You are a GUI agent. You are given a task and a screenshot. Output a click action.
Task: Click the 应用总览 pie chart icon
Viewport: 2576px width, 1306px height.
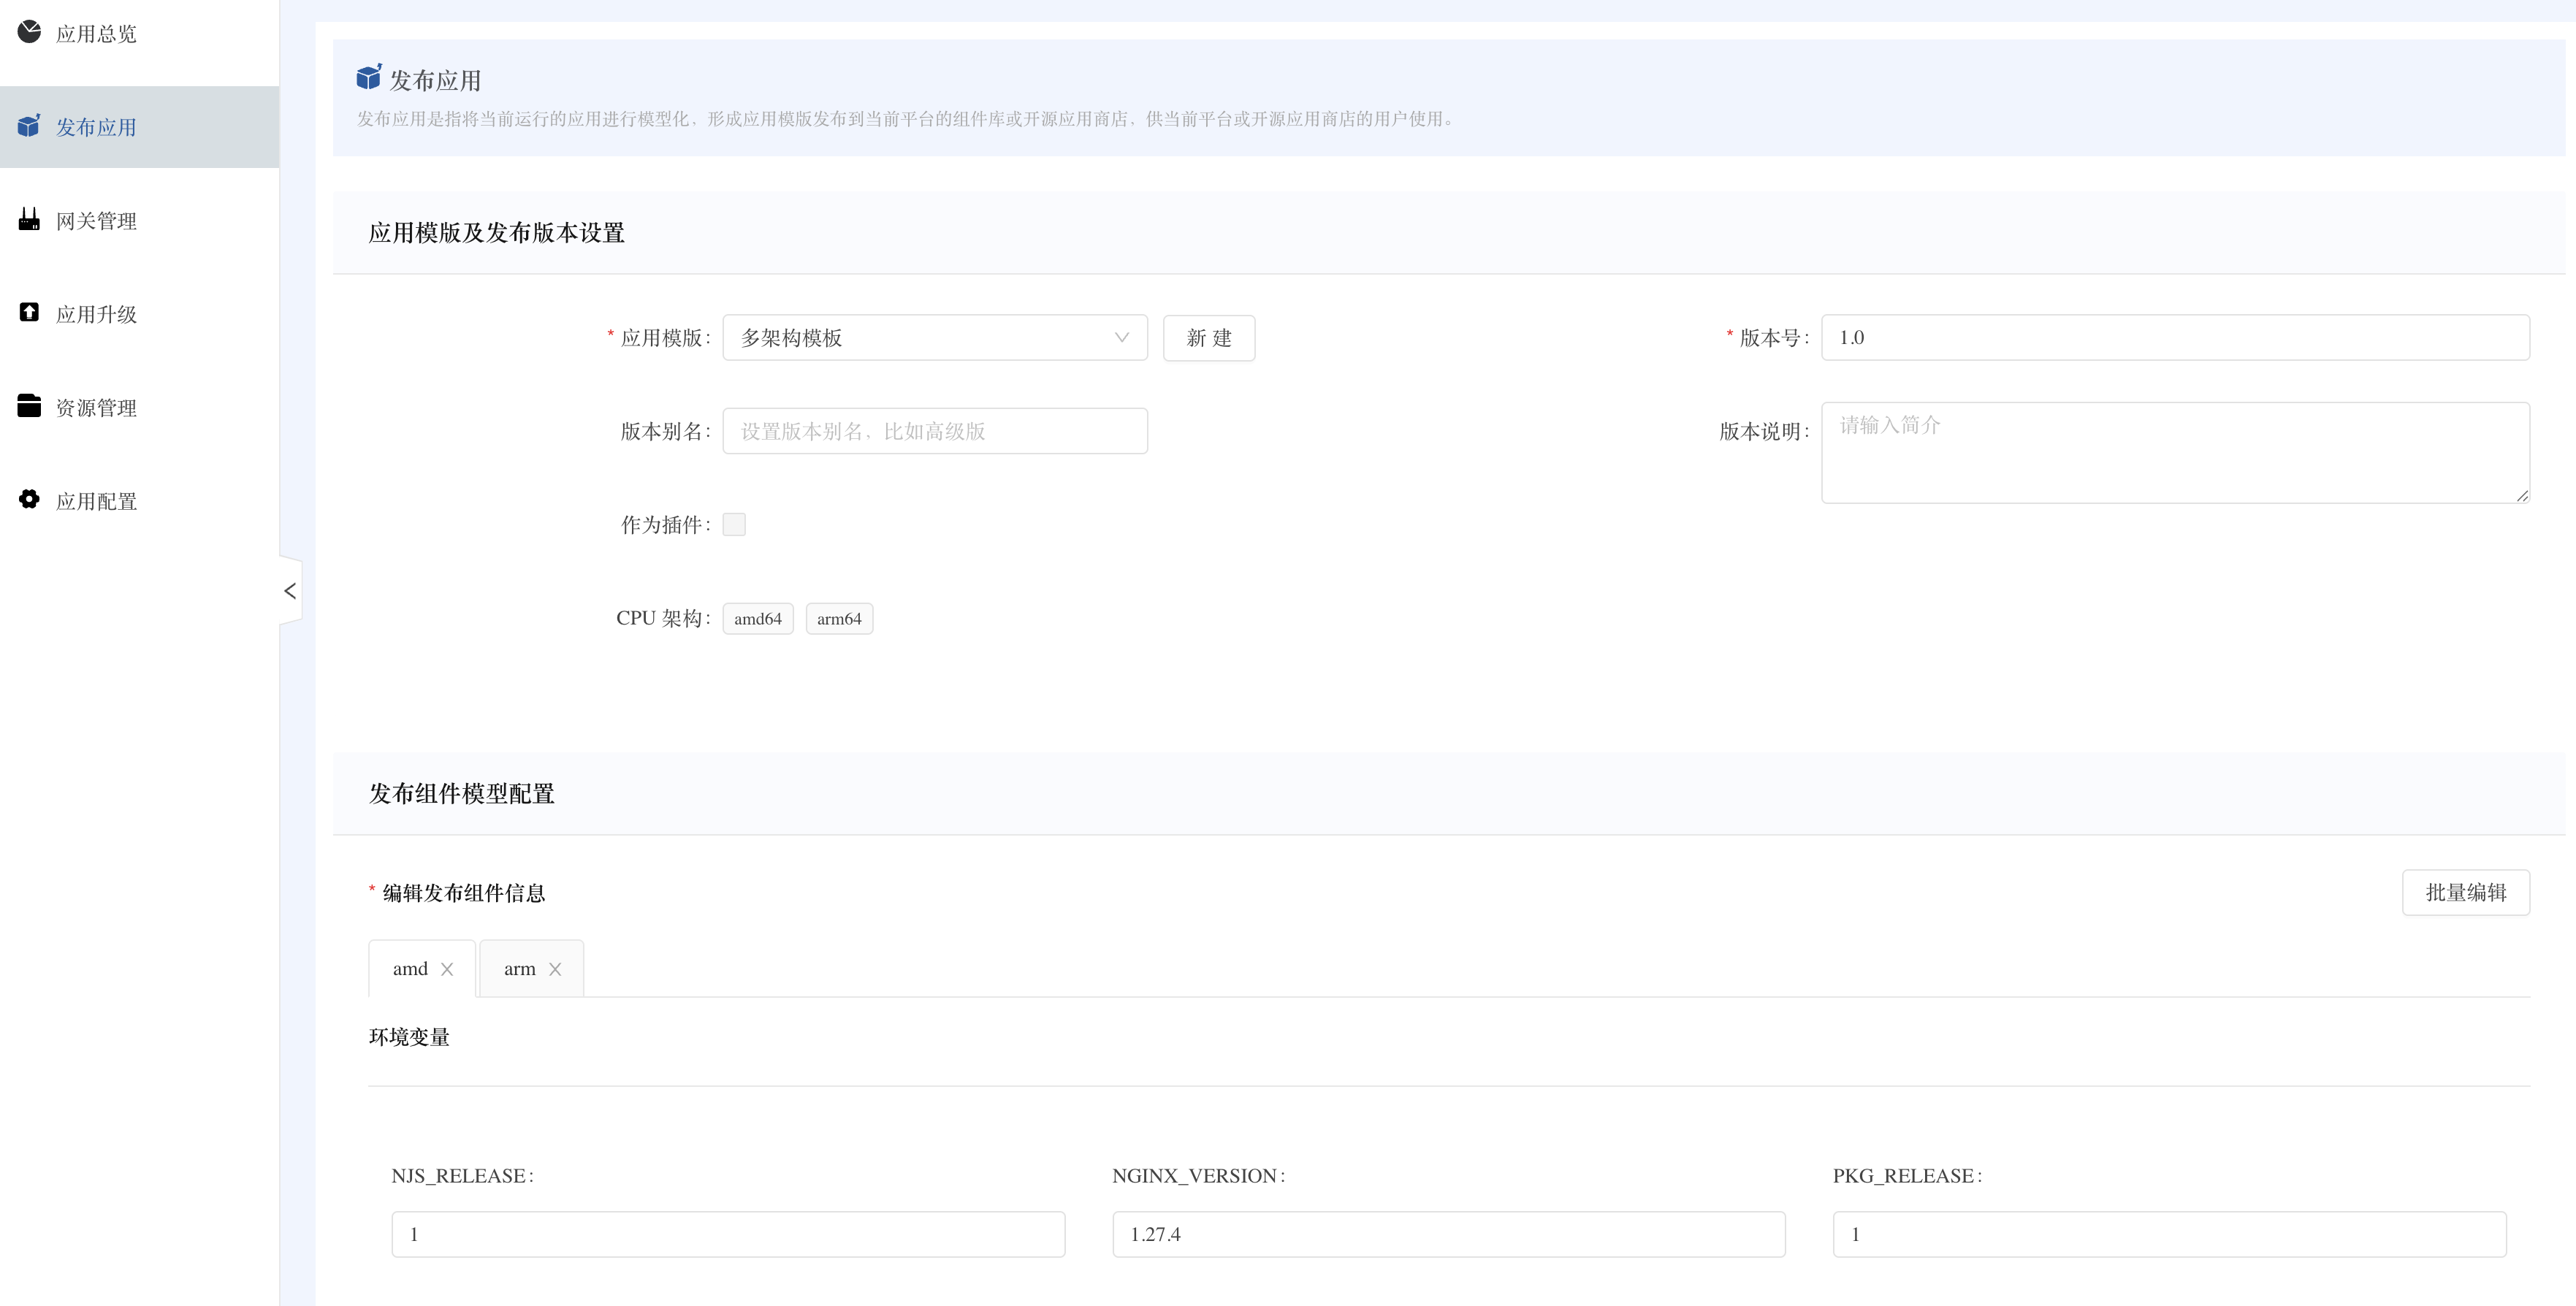[x=29, y=32]
